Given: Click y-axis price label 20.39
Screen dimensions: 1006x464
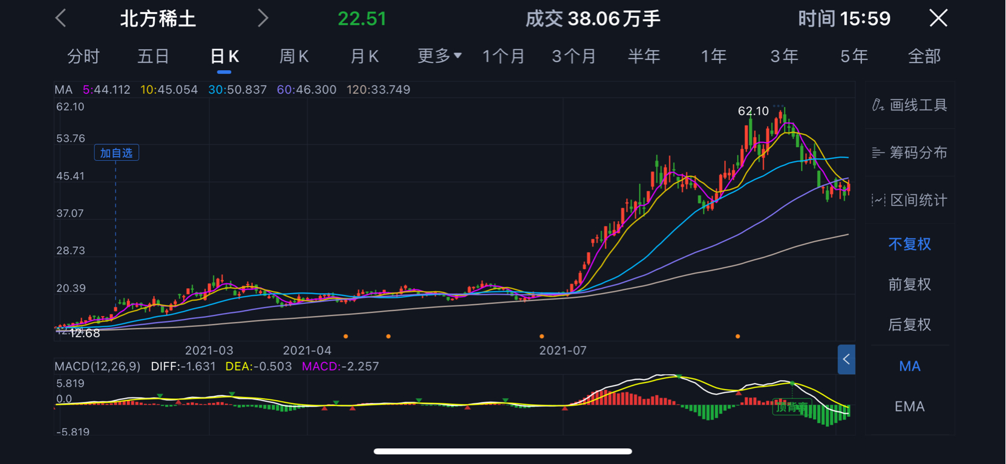Looking at the screenshot, I should point(70,288).
